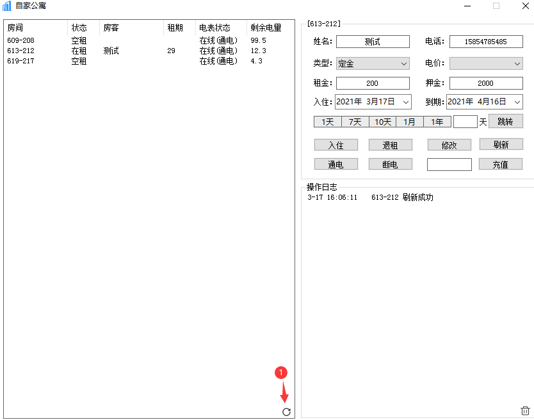Image resolution: width=534 pixels, height=420 pixels.
Task: Click the 租金 input showing 200
Action: click(x=373, y=83)
